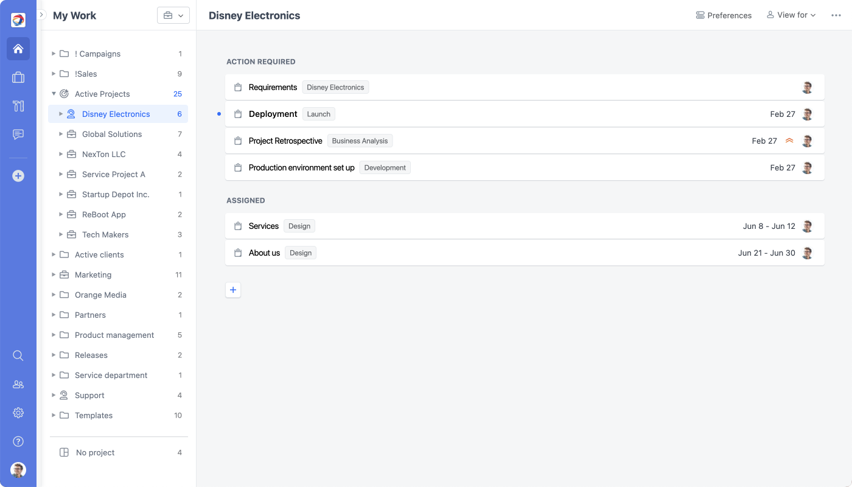Open the Services task
Viewport: 852px width, 487px height.
point(525,226)
